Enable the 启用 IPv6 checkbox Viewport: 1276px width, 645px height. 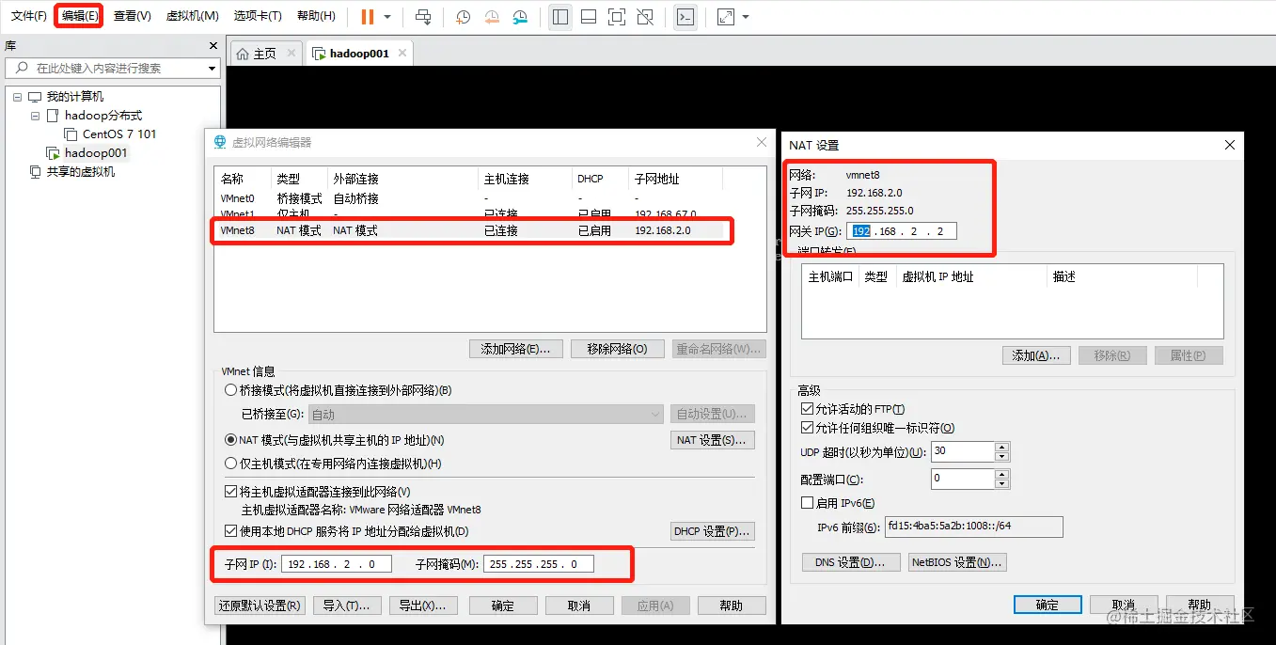point(807,503)
